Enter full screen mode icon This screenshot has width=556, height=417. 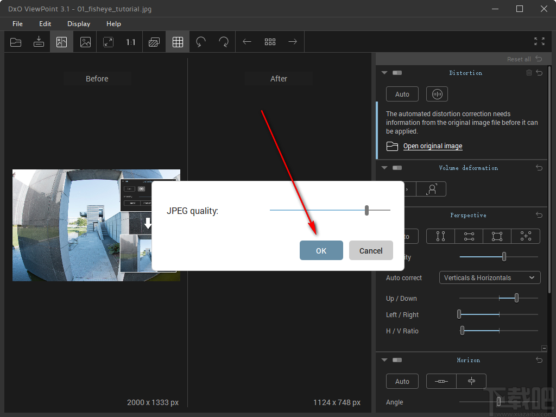pos(539,41)
